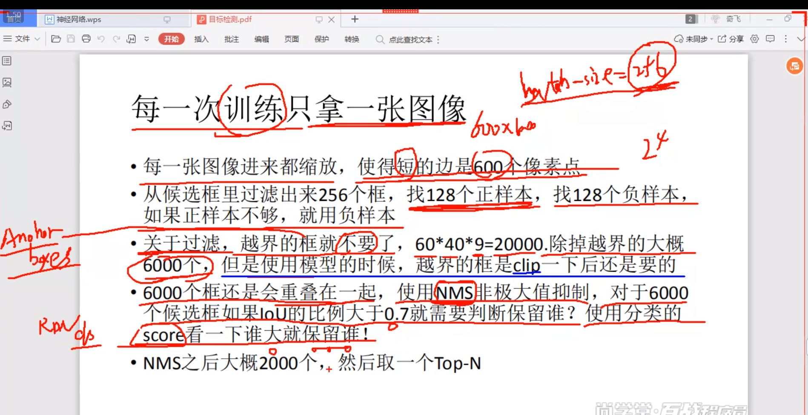Screen dimensions: 808x415
Task: Redo the last undone action
Action: coord(116,39)
